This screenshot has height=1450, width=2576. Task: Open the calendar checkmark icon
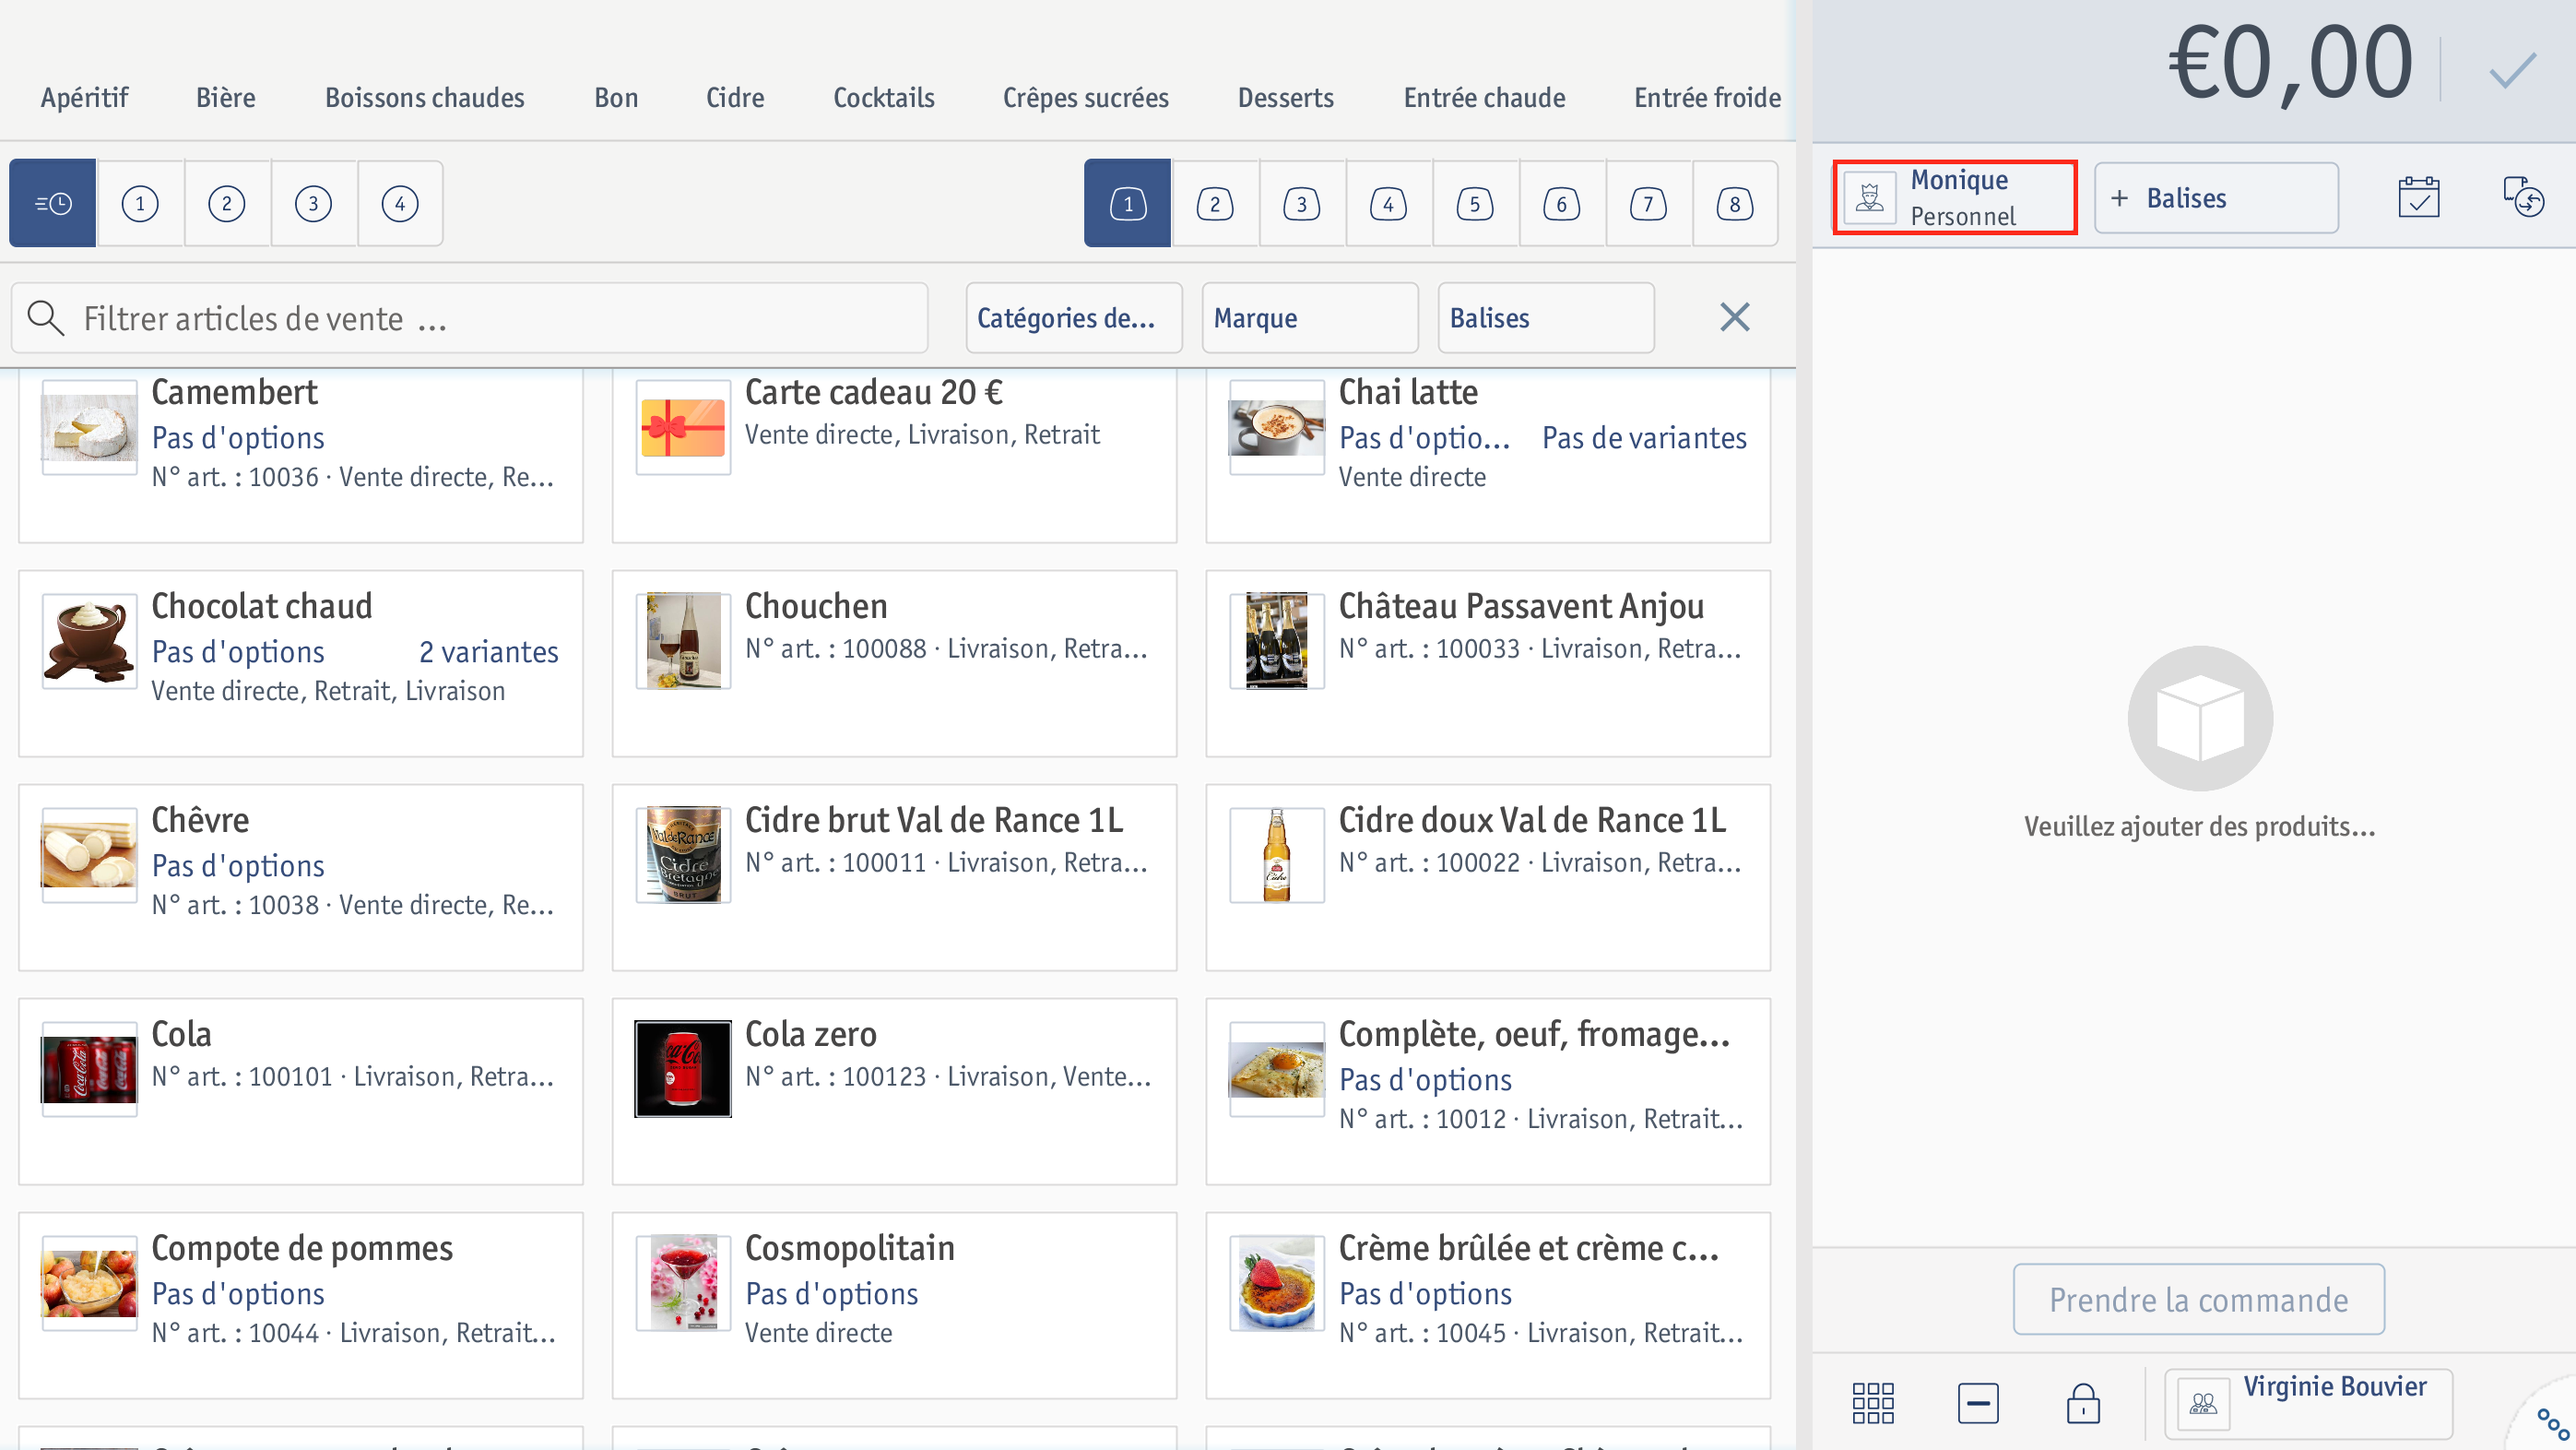coord(2418,198)
